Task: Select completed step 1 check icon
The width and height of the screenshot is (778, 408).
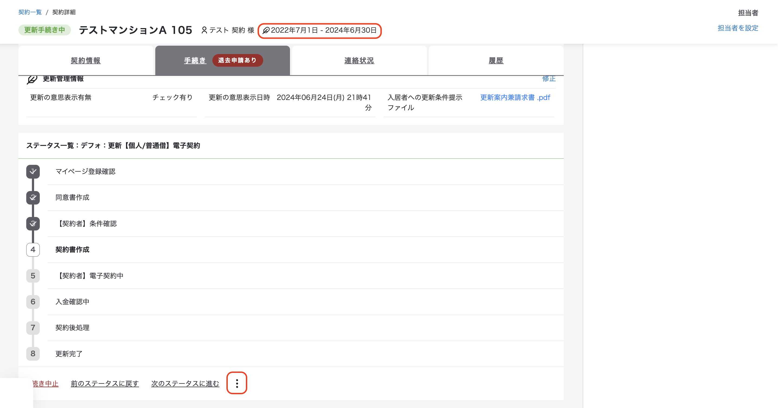Action: [x=33, y=171]
